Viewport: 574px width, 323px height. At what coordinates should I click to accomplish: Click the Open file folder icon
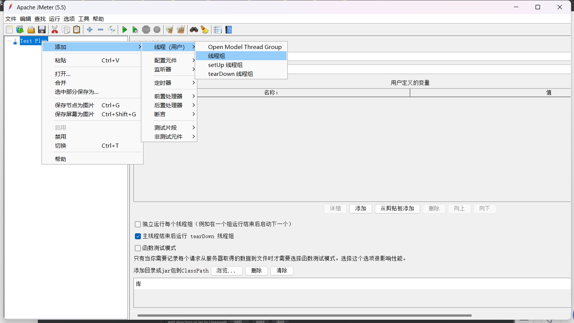tap(31, 30)
